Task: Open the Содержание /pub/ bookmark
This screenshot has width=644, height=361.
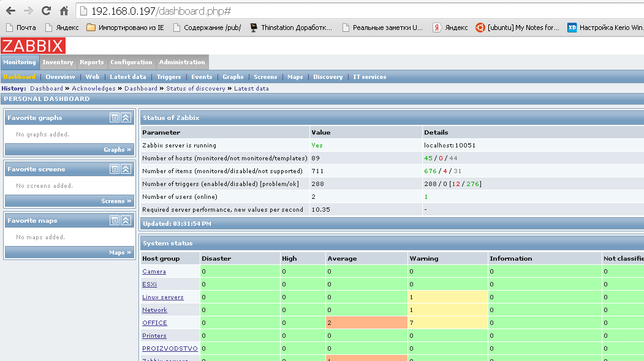Action: point(207,28)
